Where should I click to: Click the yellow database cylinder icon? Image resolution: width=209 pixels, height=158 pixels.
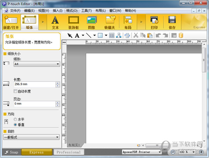tap(181, 35)
